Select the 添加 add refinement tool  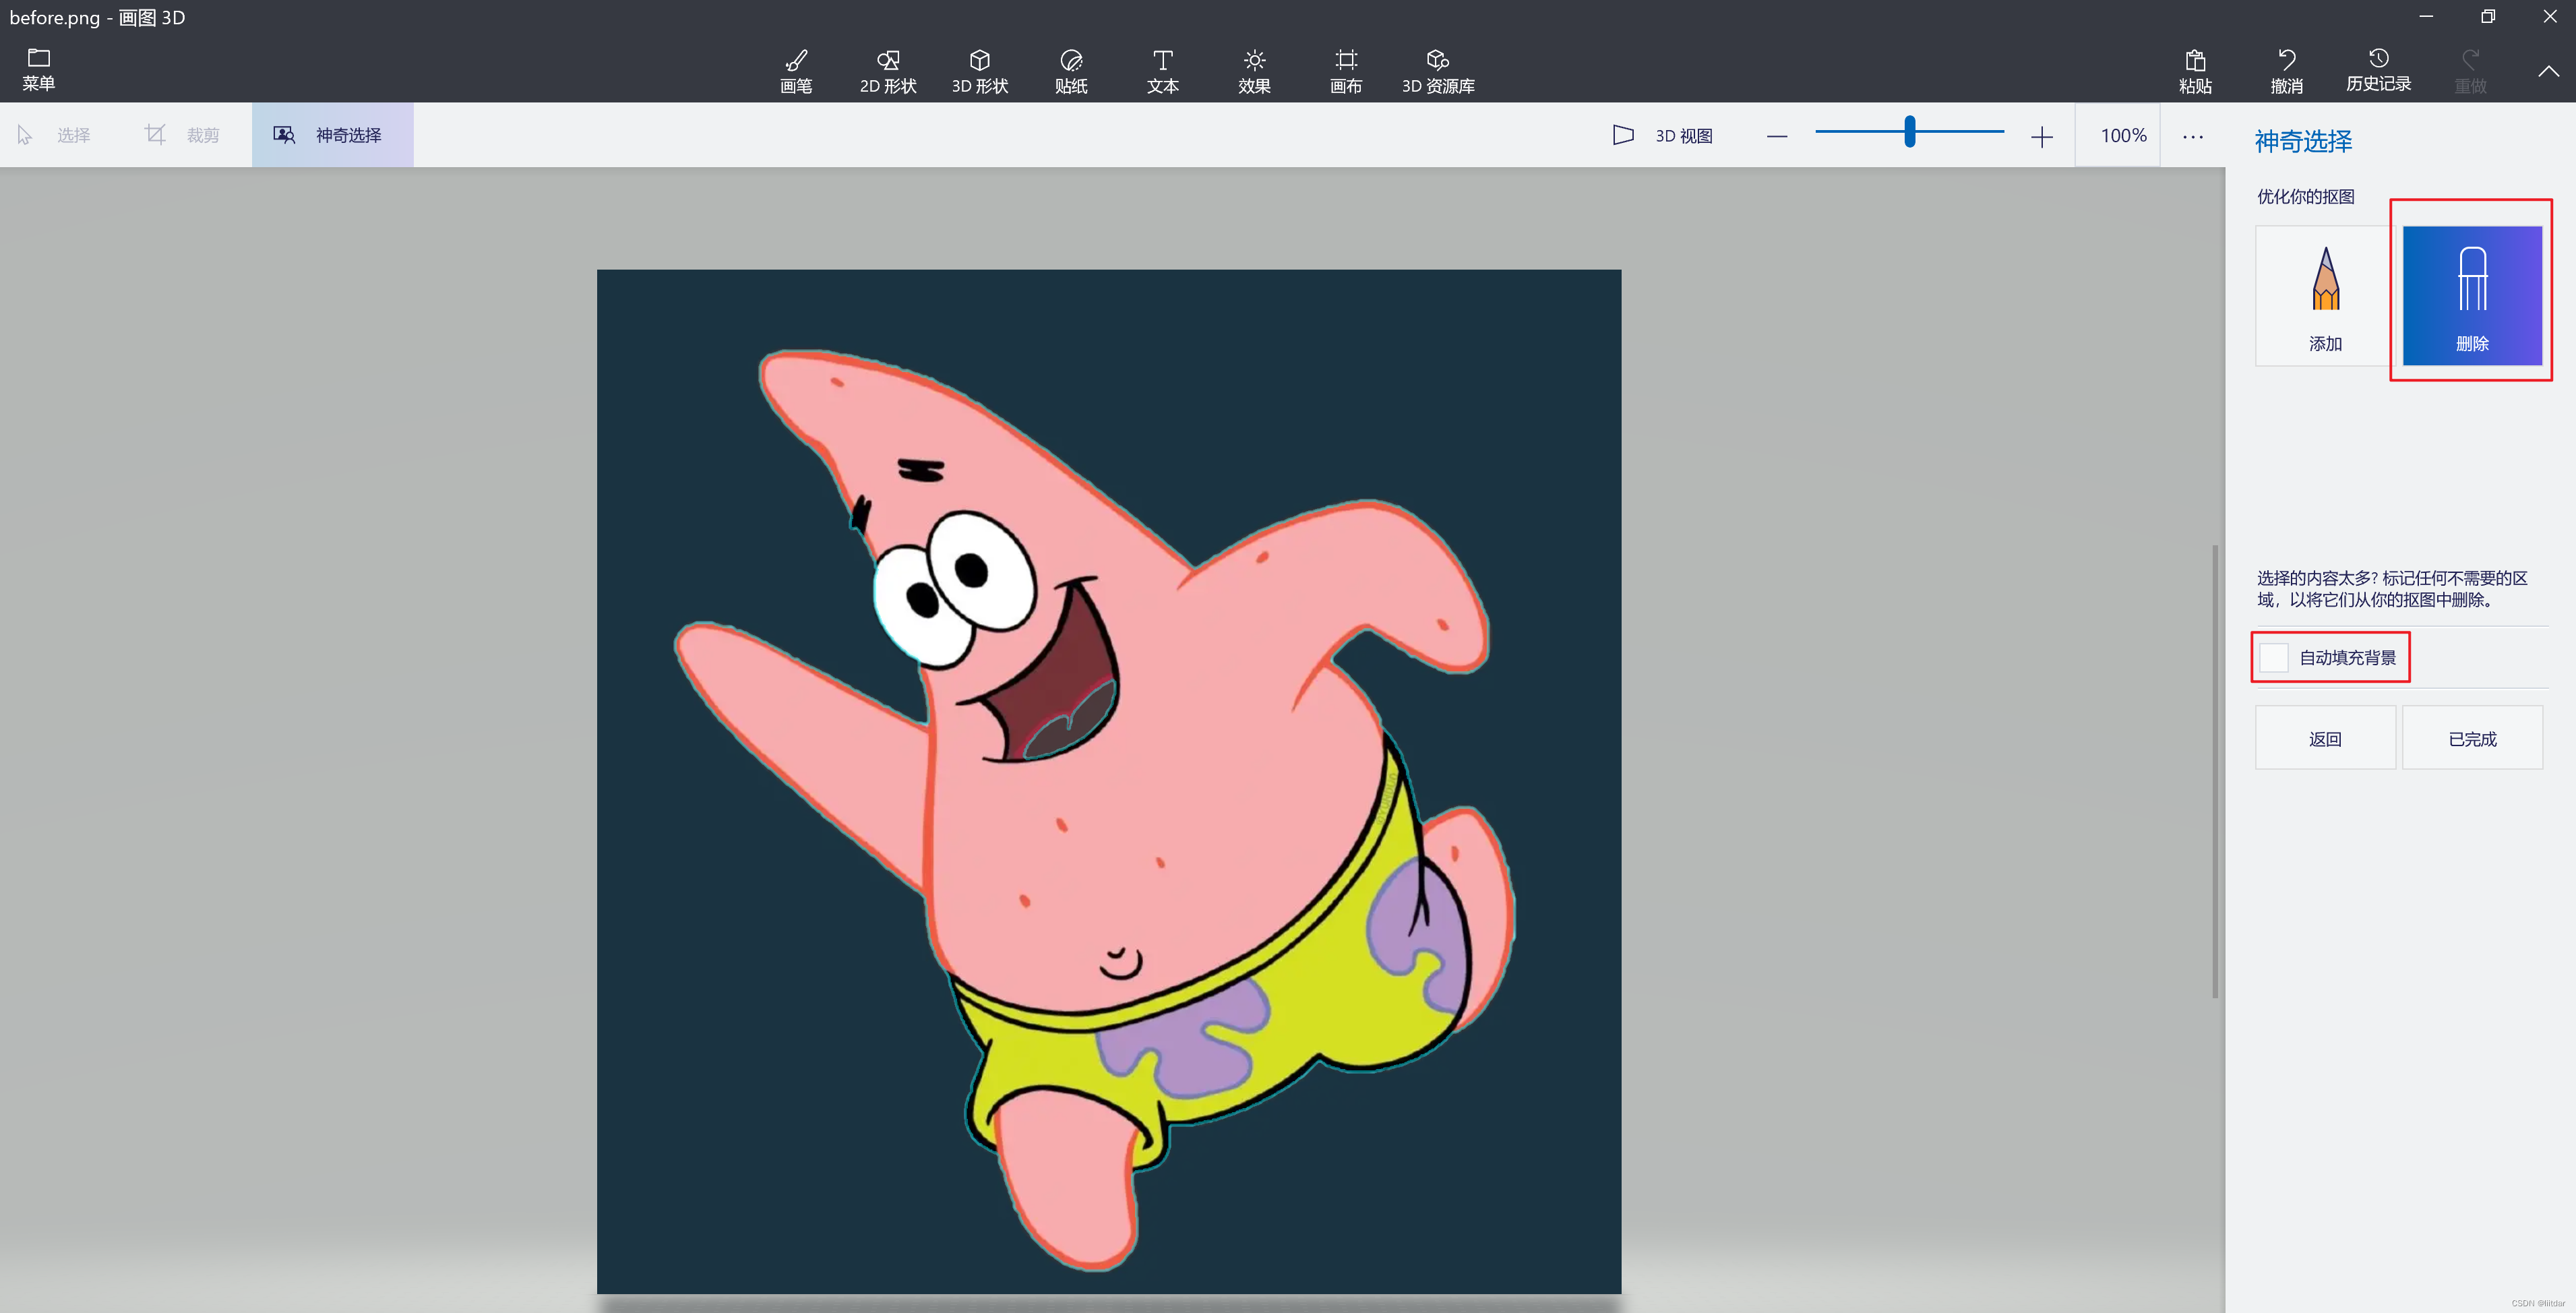point(2325,295)
